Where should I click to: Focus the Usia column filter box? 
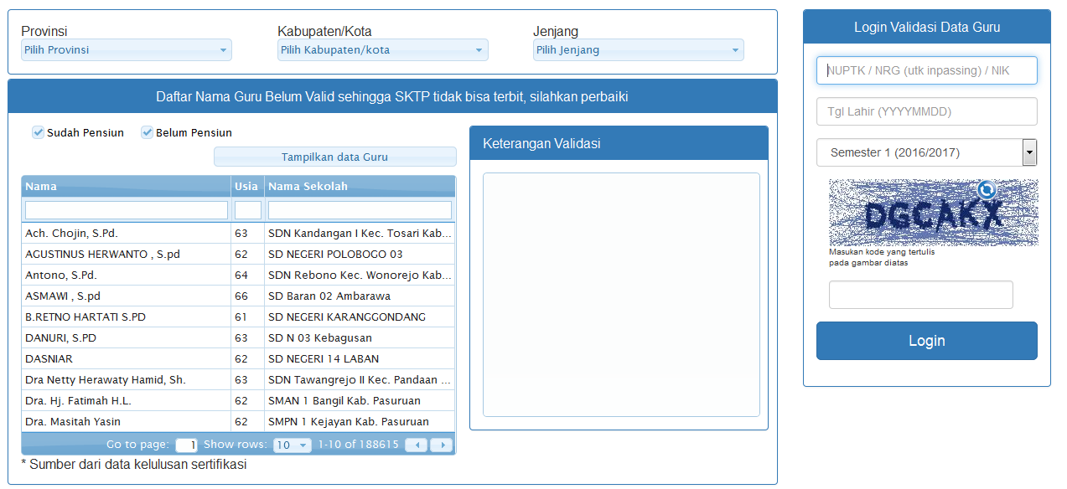pos(248,210)
